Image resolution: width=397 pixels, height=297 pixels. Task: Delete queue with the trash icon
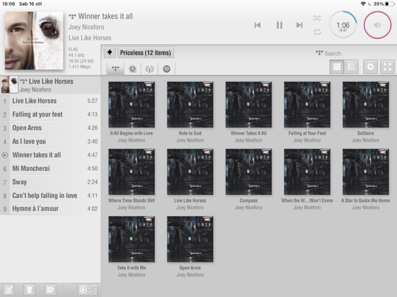(29, 290)
